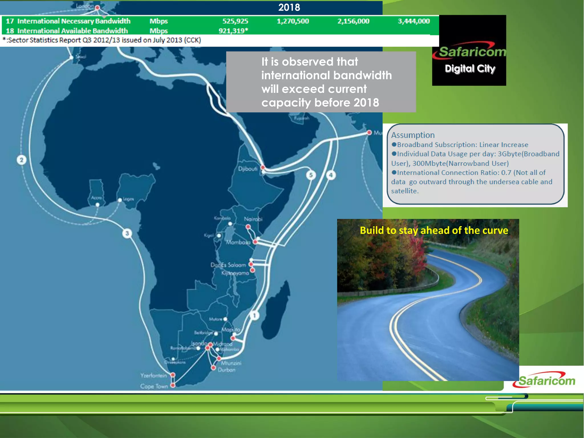Select the Lagos white node
The image size is (584, 438).
coord(120,200)
